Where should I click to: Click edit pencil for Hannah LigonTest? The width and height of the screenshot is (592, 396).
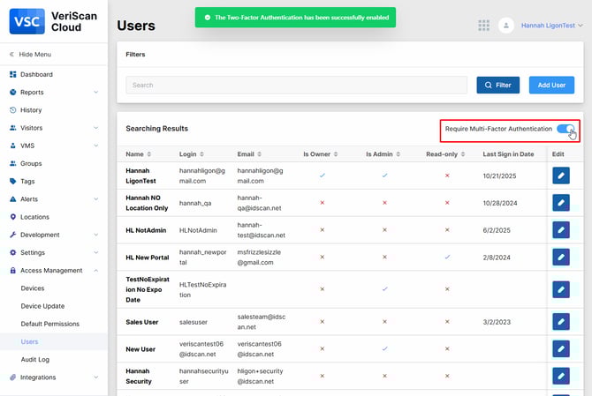tap(560, 176)
